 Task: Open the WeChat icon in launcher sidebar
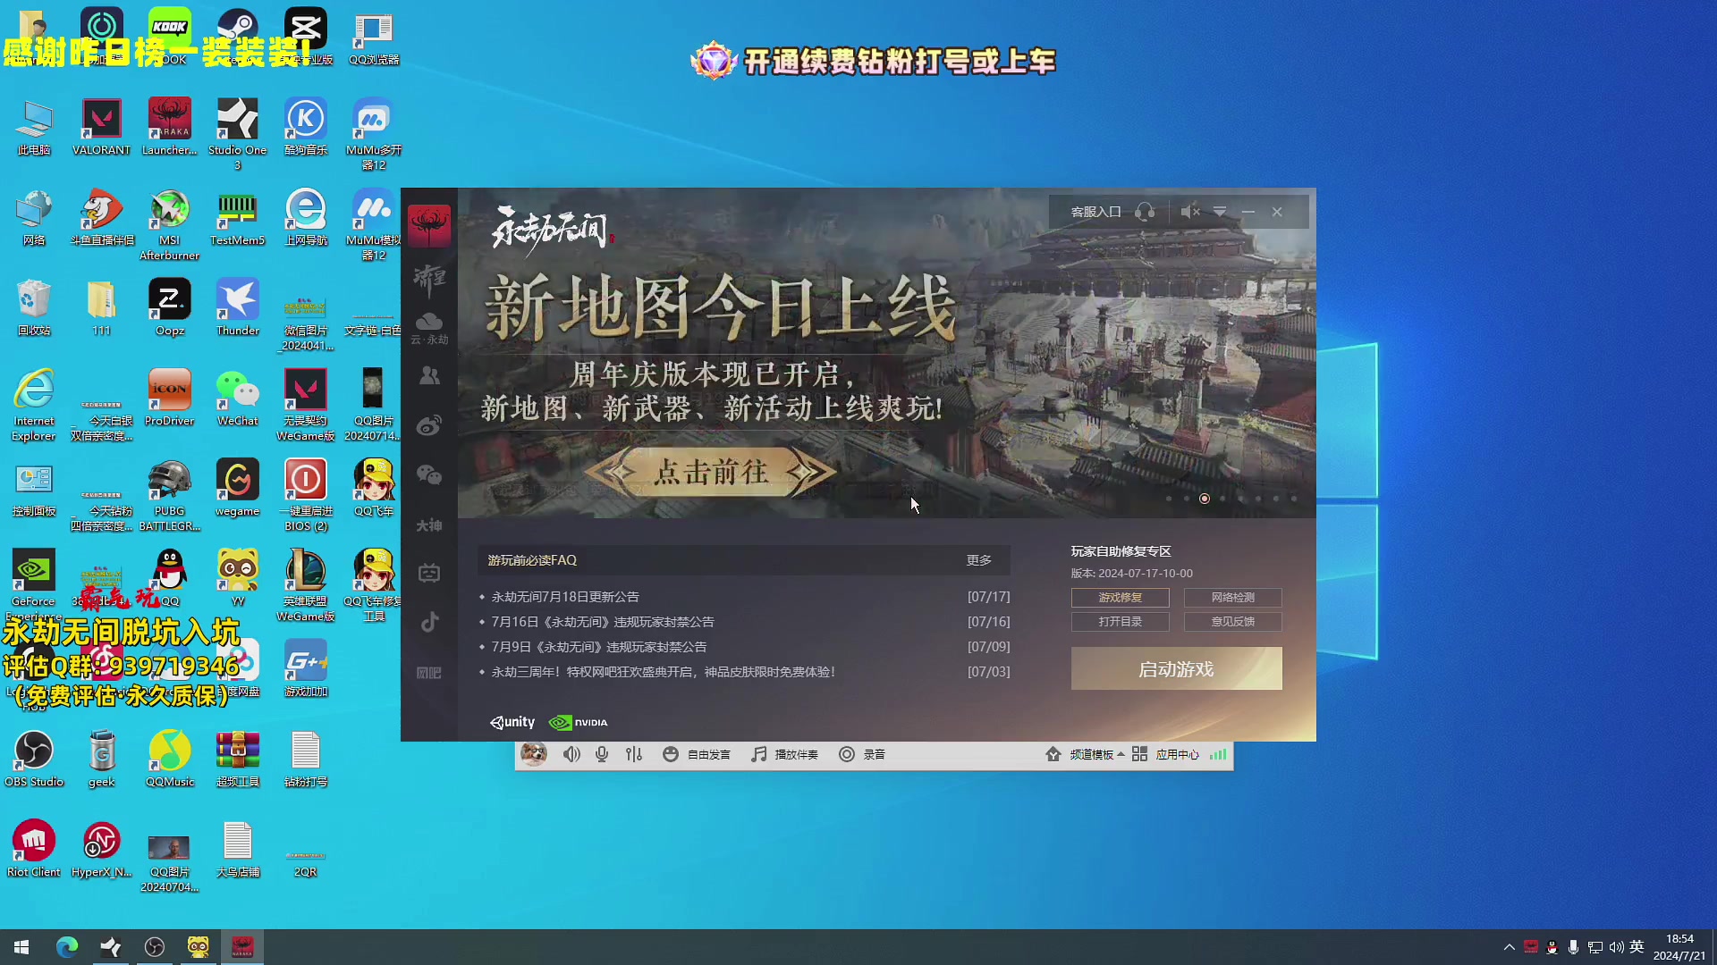[x=429, y=474]
